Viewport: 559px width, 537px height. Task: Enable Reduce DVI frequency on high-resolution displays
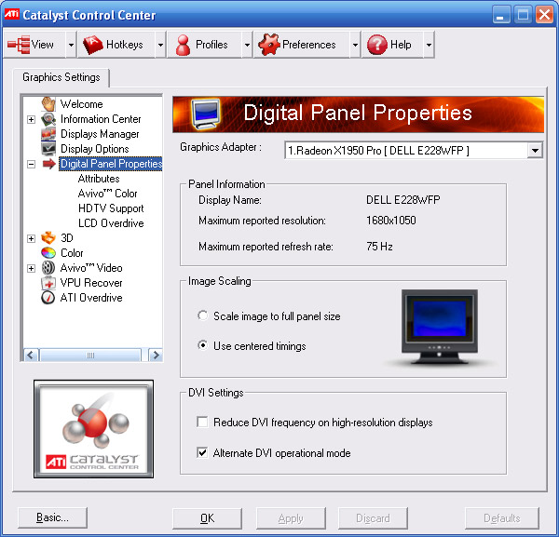click(x=202, y=422)
